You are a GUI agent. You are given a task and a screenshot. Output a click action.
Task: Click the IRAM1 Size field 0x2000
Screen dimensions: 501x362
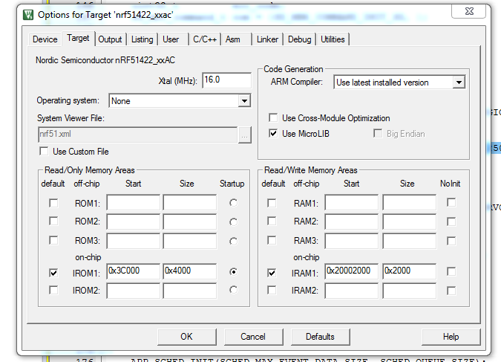(409, 271)
